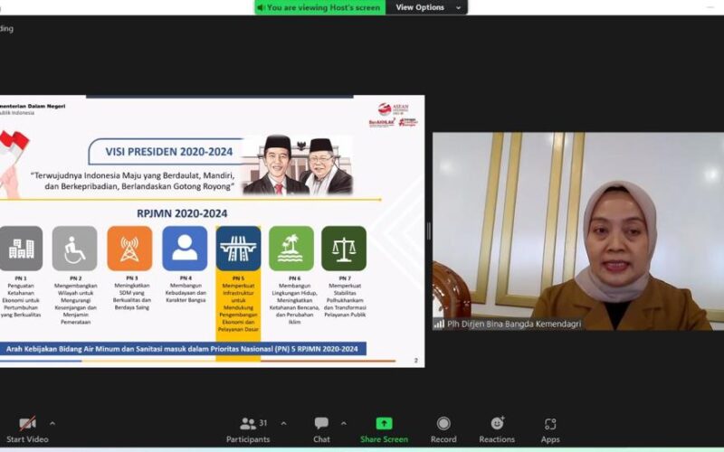Turn on camera with Start Video
This screenshot has height=452, width=724.
click(x=27, y=429)
